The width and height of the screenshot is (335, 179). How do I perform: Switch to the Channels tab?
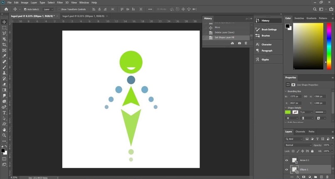click(x=300, y=132)
